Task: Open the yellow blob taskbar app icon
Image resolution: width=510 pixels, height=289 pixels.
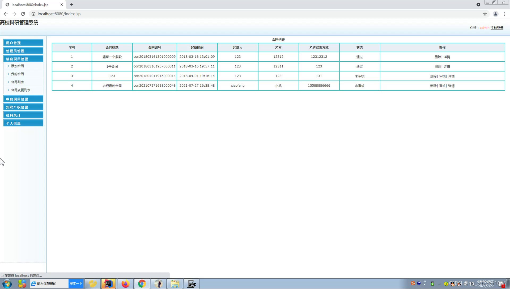Action: click(x=92, y=284)
